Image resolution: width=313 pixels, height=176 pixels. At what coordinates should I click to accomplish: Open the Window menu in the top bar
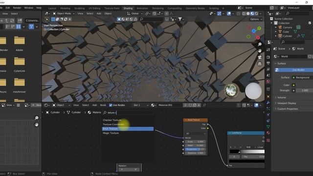[28, 8]
